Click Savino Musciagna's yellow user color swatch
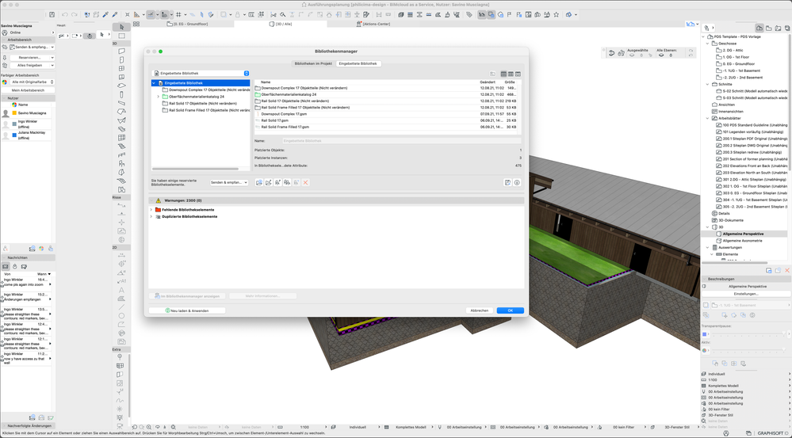The width and height of the screenshot is (792, 438). coord(13,113)
